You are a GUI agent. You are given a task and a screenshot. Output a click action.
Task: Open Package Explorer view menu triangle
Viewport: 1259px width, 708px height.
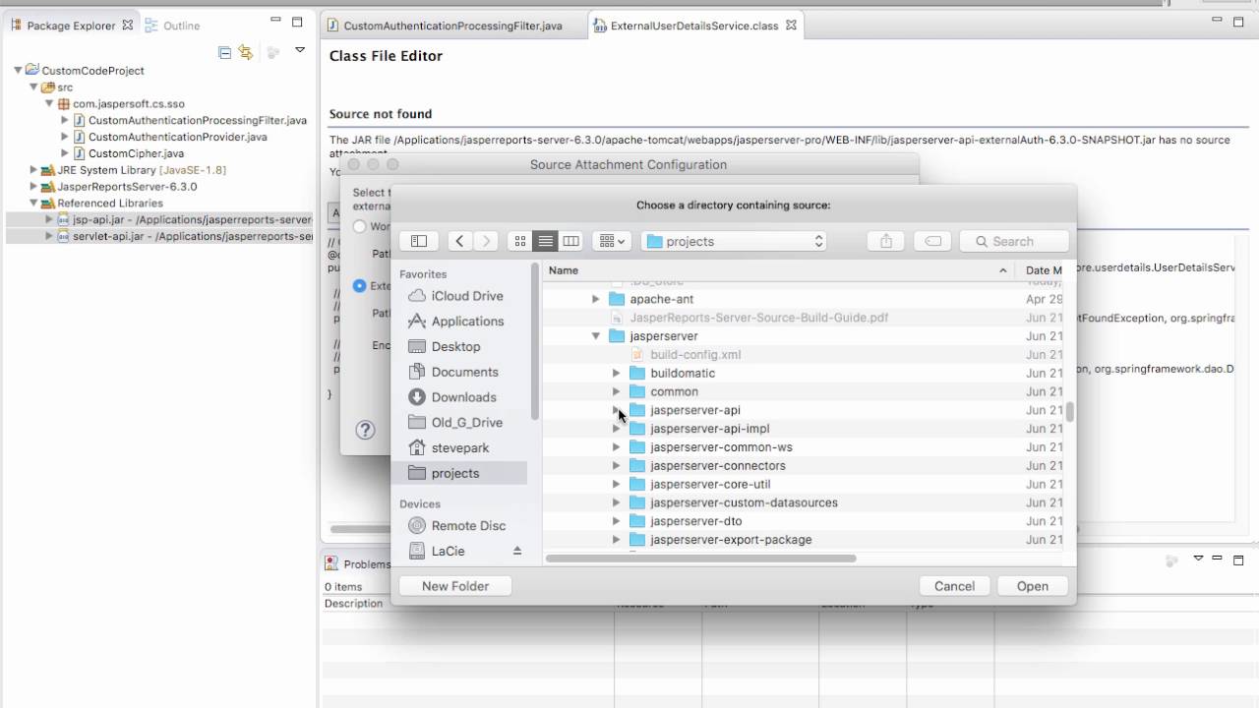click(300, 50)
